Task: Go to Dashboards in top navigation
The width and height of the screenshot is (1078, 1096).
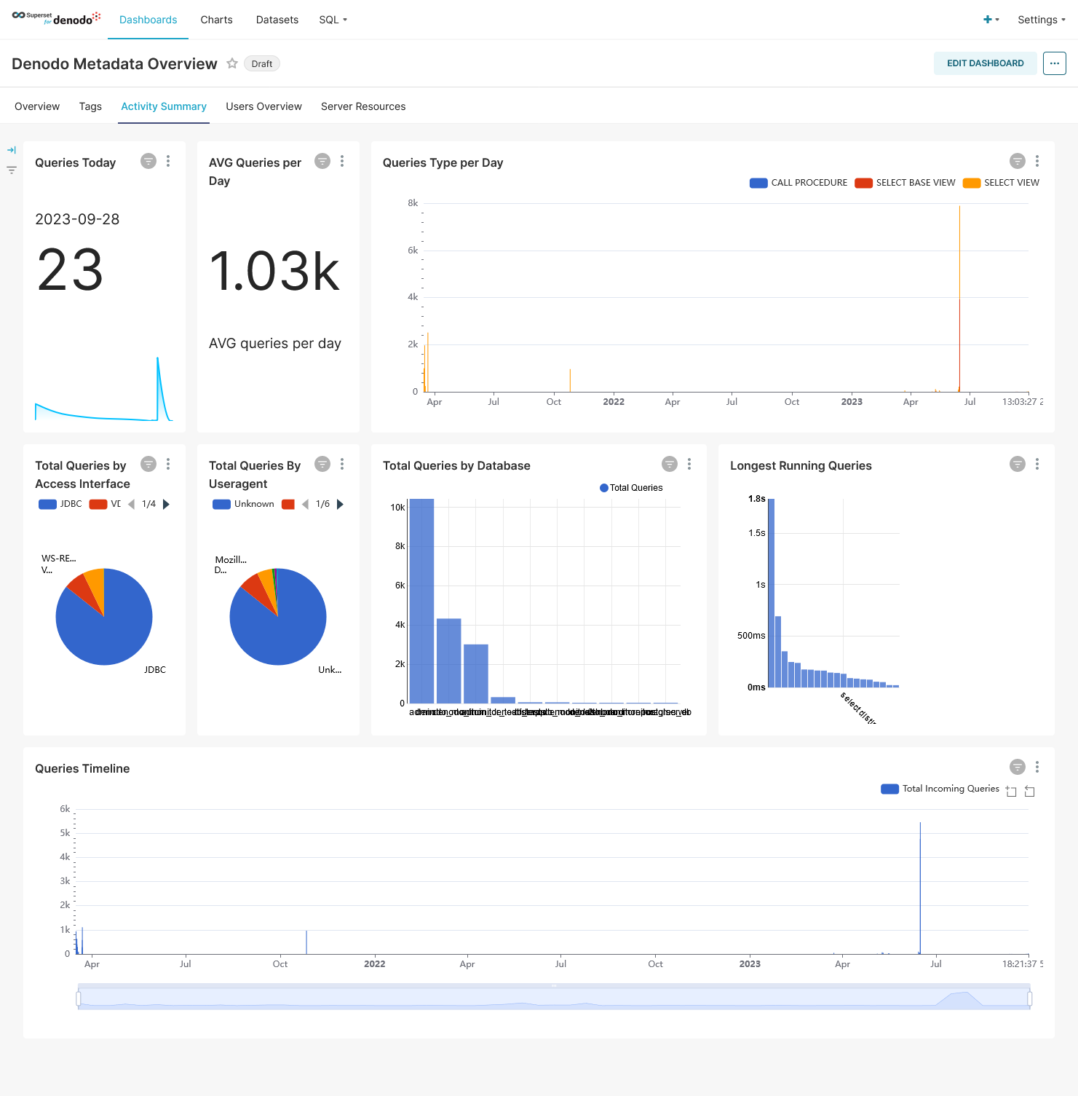Action: click(x=148, y=20)
